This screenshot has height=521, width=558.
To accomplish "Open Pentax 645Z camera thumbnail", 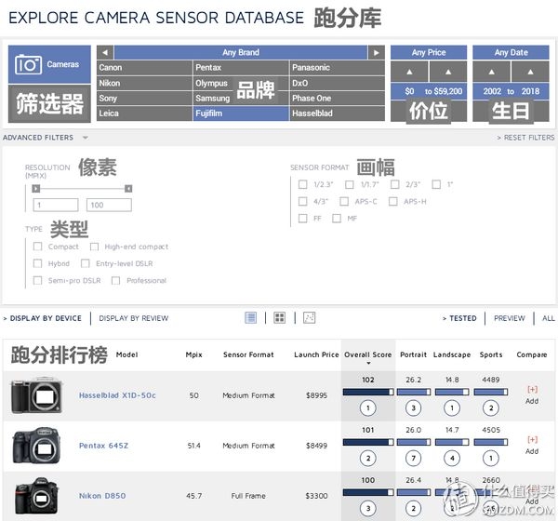I will 36,446.
